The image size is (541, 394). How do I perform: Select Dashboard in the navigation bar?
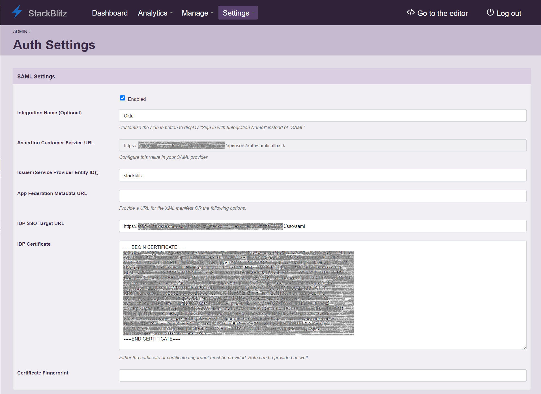[x=110, y=13]
